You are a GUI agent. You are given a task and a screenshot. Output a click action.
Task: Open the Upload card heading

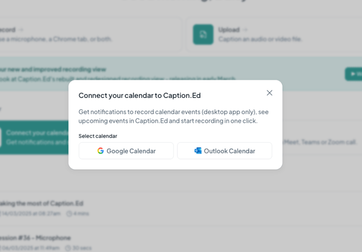(229, 30)
